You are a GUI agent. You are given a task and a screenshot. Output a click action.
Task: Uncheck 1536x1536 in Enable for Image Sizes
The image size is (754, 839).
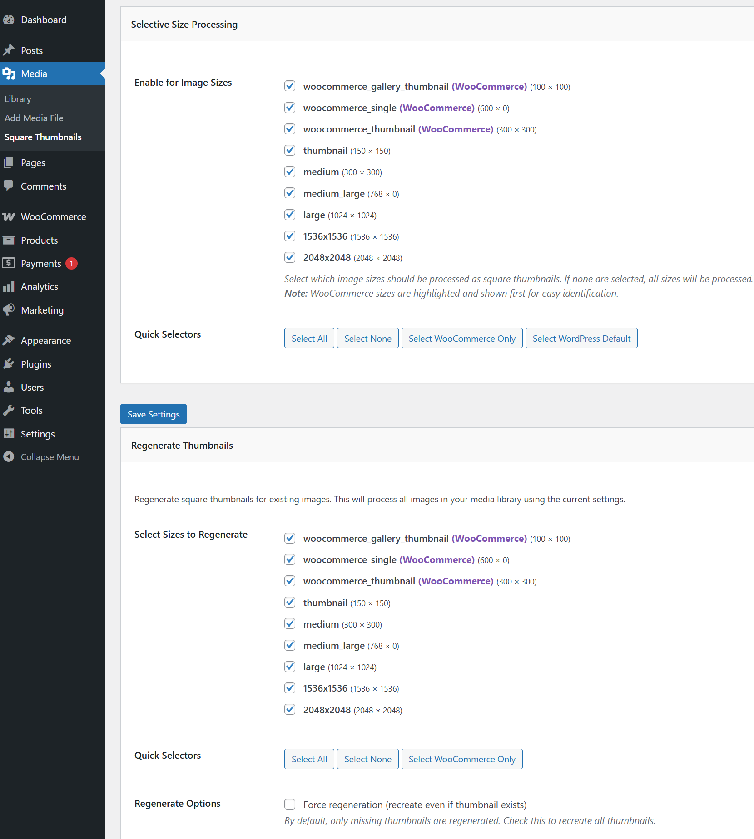coord(290,236)
